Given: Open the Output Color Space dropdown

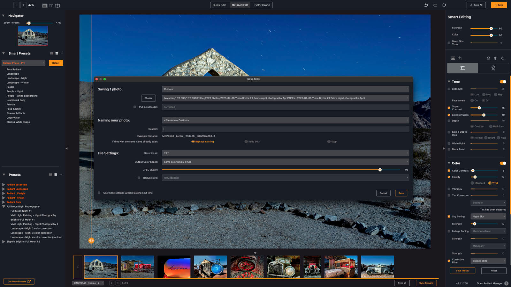Looking at the screenshot, I should click(285, 162).
